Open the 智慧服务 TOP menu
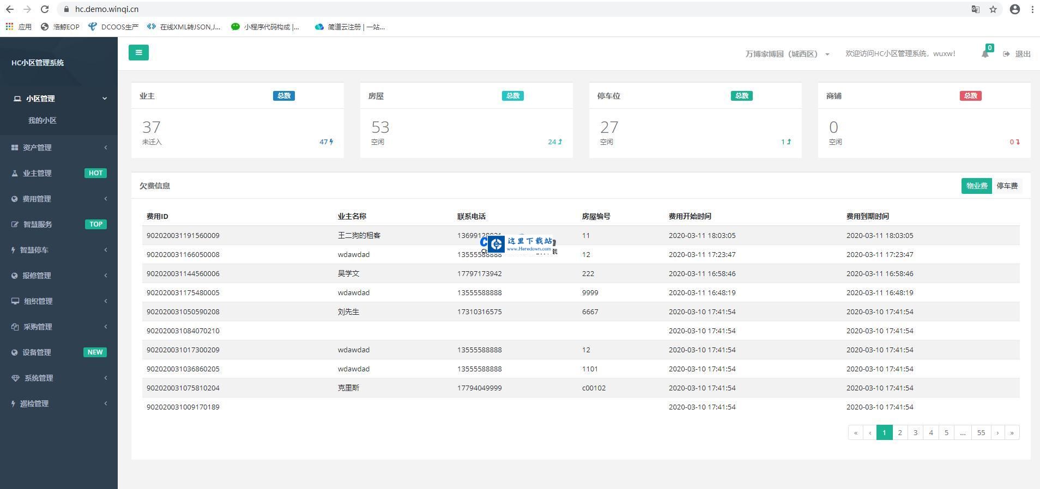Viewport: 1040px width, 489px height. 59,224
